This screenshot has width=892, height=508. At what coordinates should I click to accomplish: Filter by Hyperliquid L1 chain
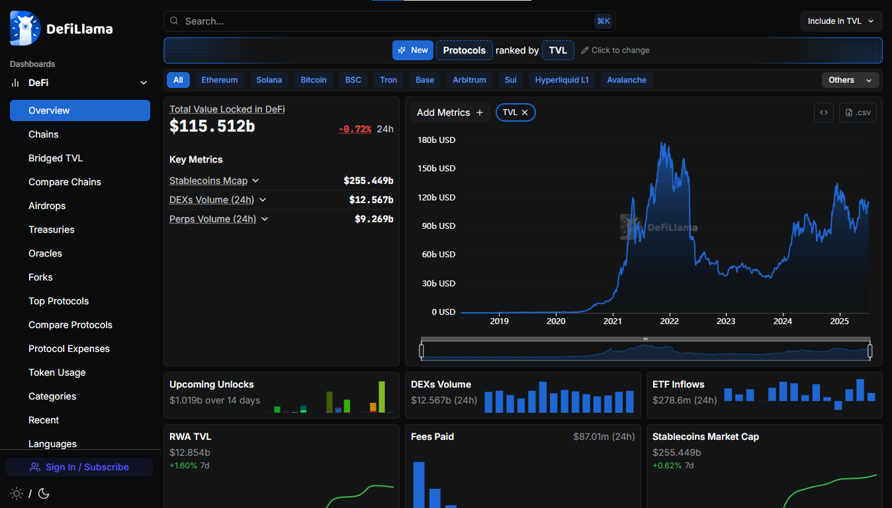(x=562, y=80)
